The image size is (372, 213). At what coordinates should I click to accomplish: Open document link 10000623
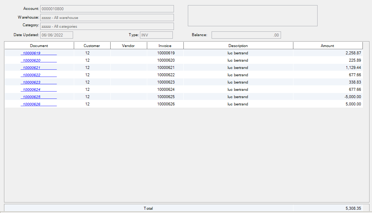[32, 82]
